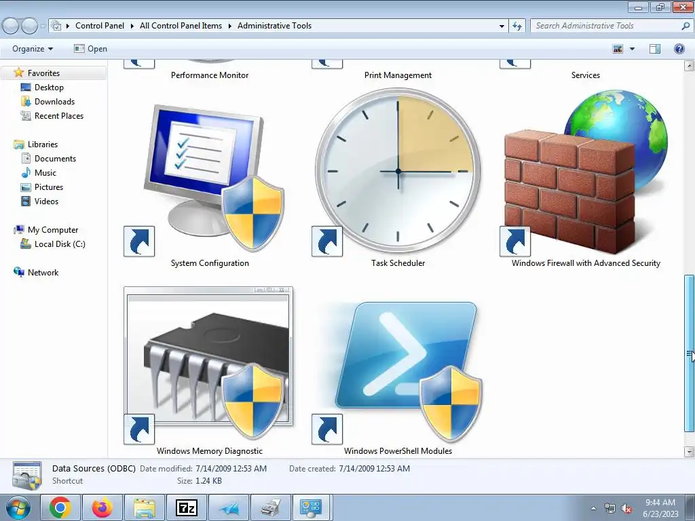Click the Administrative Tools breadcrumb

coord(274,26)
